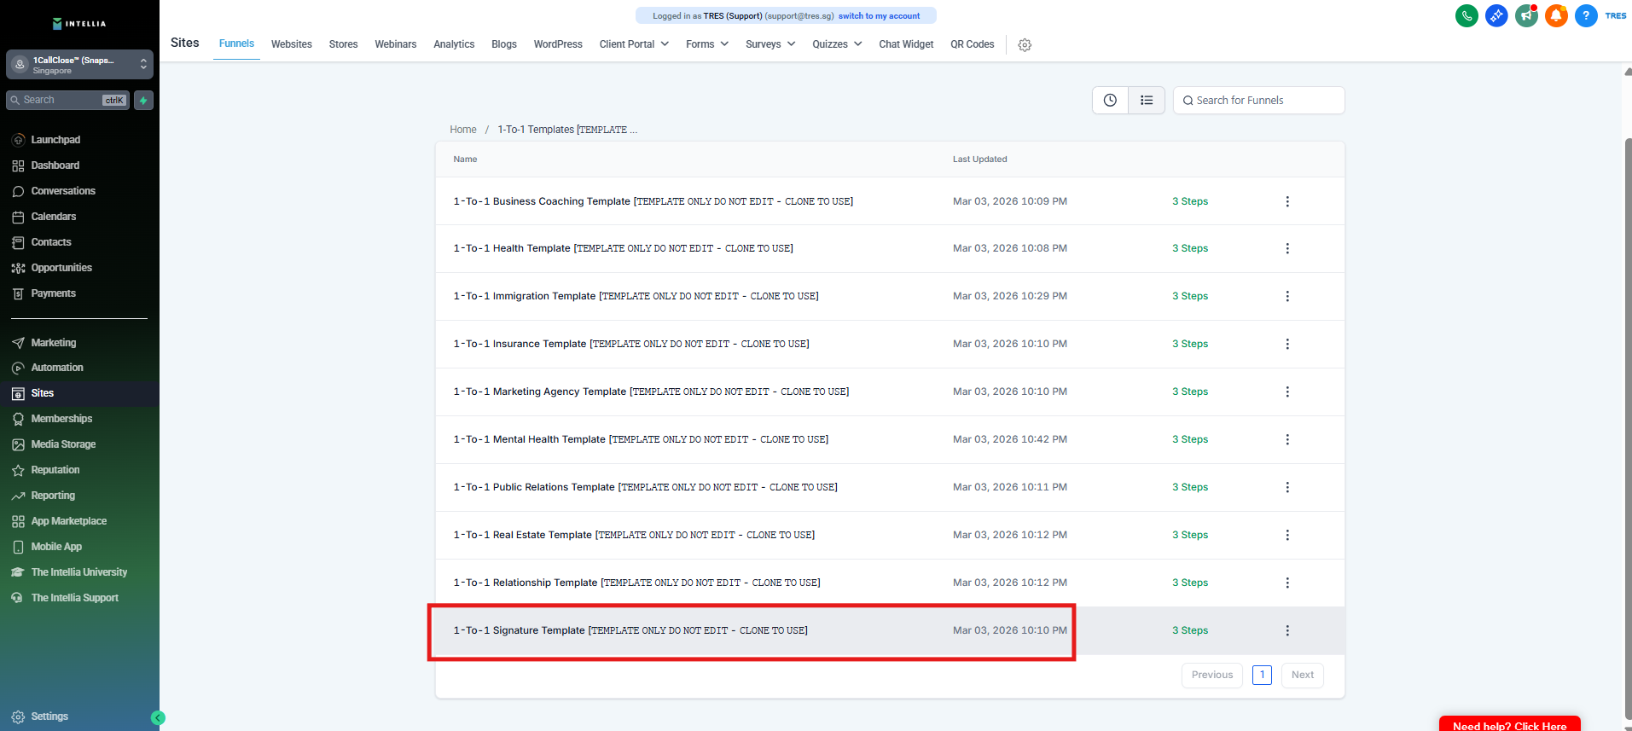Open the QR Codes tab
The width and height of the screenshot is (1632, 731).
coord(973,44)
